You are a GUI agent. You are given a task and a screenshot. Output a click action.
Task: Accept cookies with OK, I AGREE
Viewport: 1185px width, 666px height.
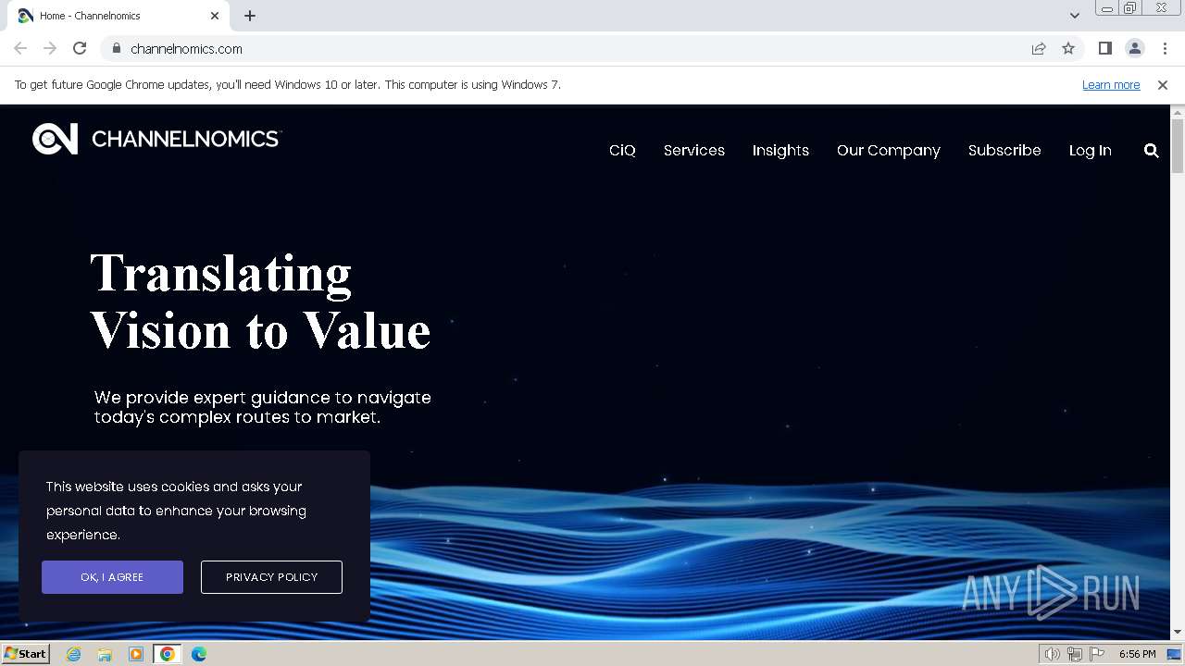coord(112,577)
